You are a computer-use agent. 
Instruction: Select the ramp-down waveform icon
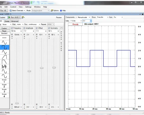click(4, 62)
